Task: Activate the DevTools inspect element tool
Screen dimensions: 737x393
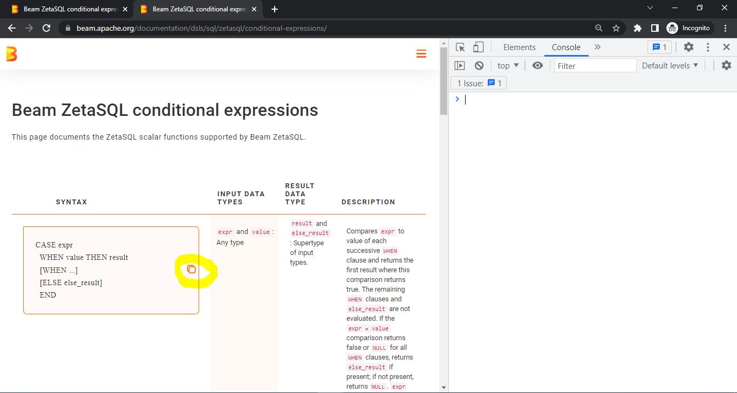Action: [x=460, y=47]
